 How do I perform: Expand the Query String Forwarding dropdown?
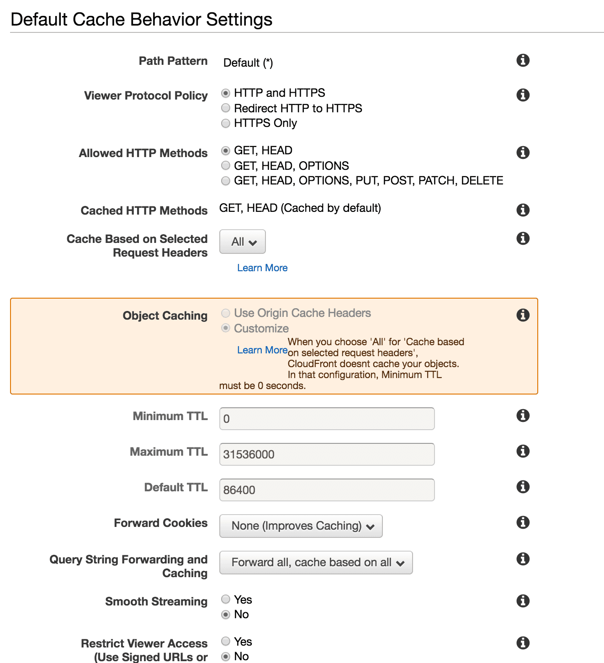[316, 562]
